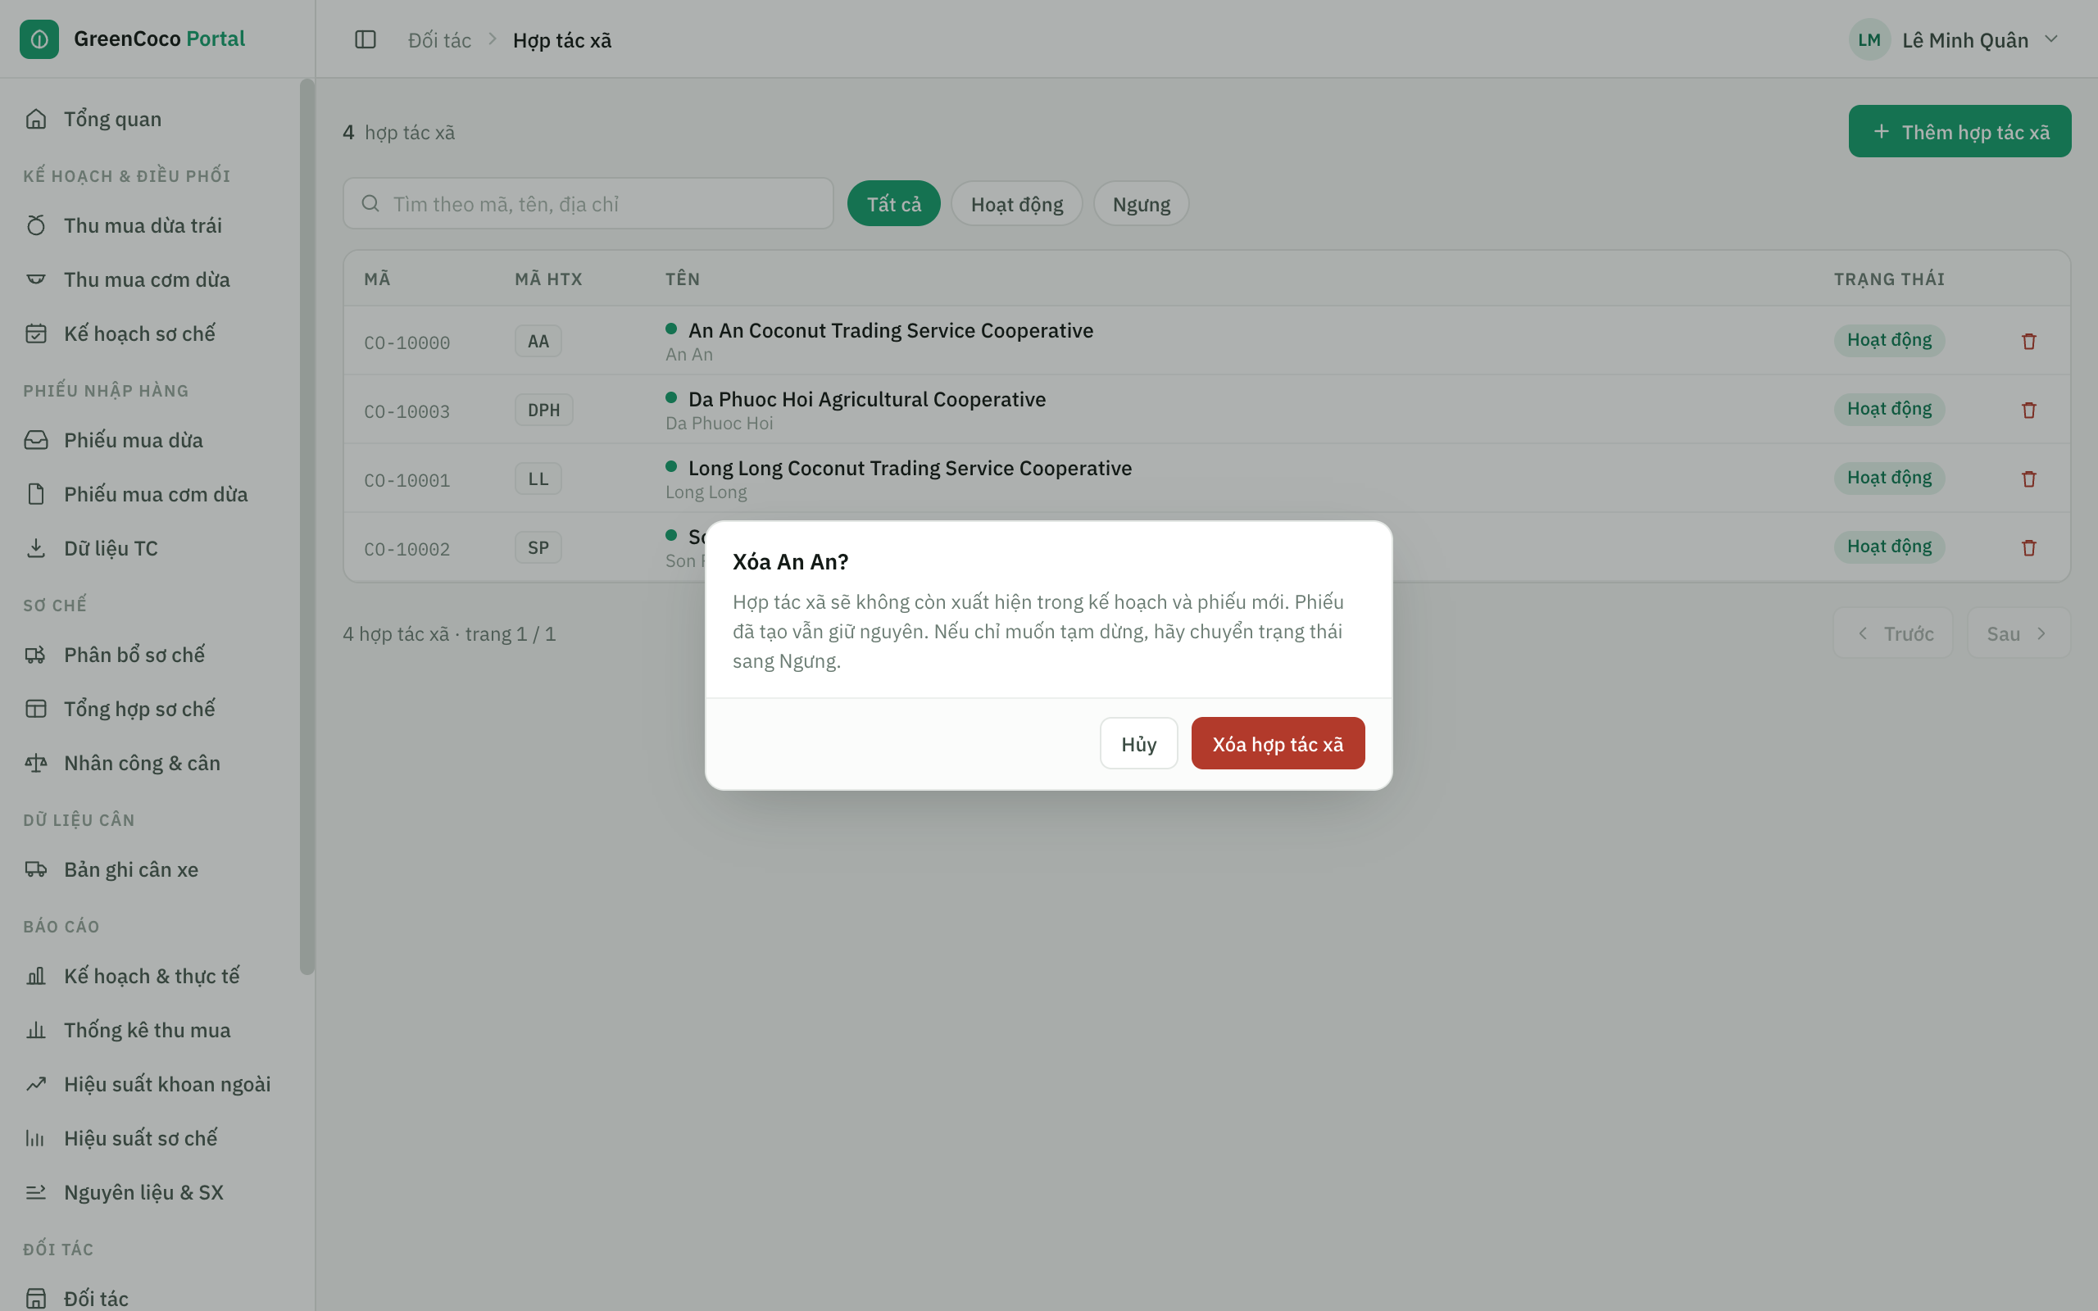
Task: Click An An Coconut Trading Service Cooperative name
Action: click(890, 330)
